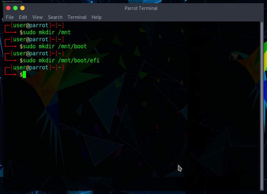This screenshot has height=194, width=267.
Task: Open the Help menu
Action: 96,17
